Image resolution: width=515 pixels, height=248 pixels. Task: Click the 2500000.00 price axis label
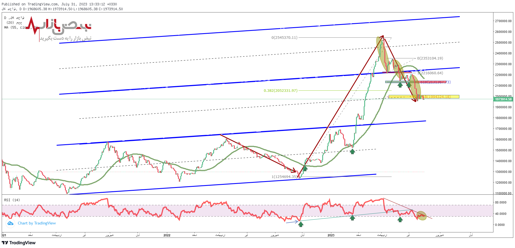click(503, 43)
